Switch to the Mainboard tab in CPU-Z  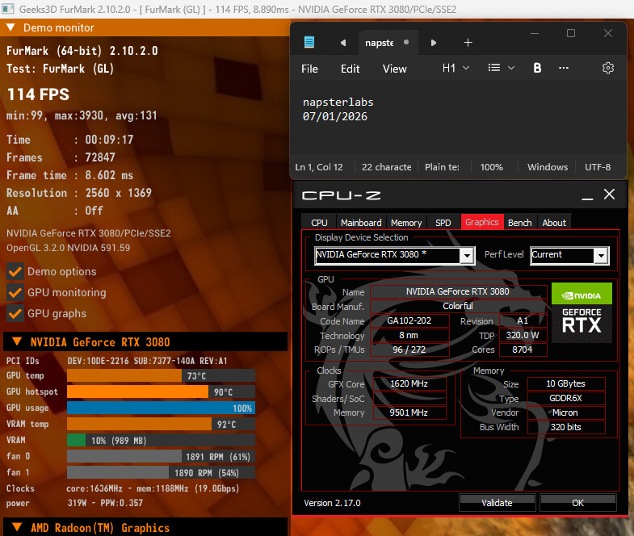(360, 223)
